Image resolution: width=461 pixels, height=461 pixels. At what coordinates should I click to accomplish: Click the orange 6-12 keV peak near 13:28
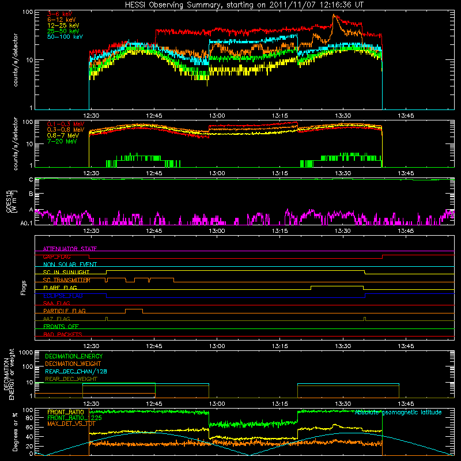334,16
